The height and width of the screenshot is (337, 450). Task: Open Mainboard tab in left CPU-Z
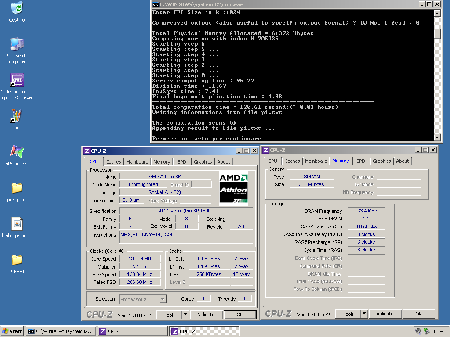pos(137,162)
